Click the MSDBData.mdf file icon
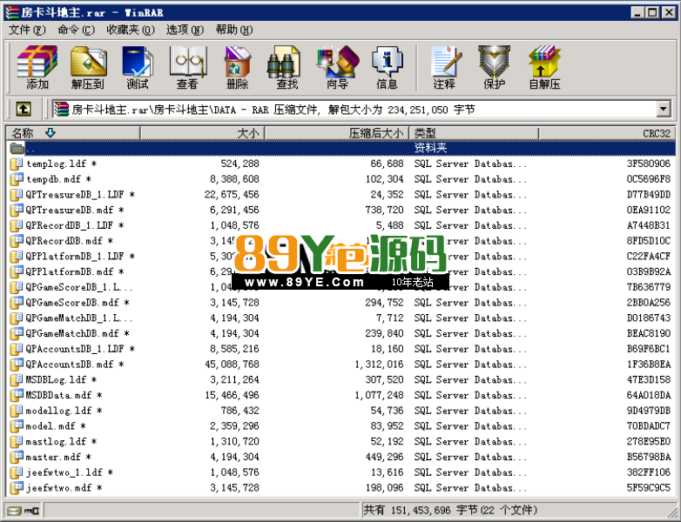 click(17, 395)
